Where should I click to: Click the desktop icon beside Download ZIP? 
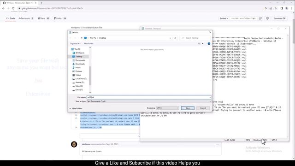tap(267, 18)
